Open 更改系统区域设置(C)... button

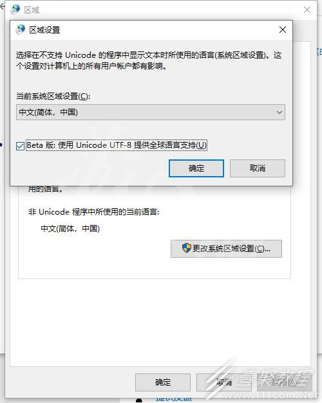(226, 249)
